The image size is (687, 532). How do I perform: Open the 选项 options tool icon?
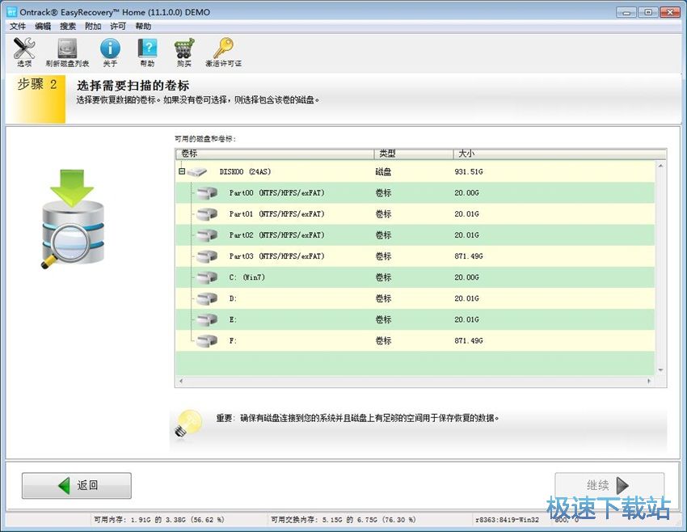24,49
